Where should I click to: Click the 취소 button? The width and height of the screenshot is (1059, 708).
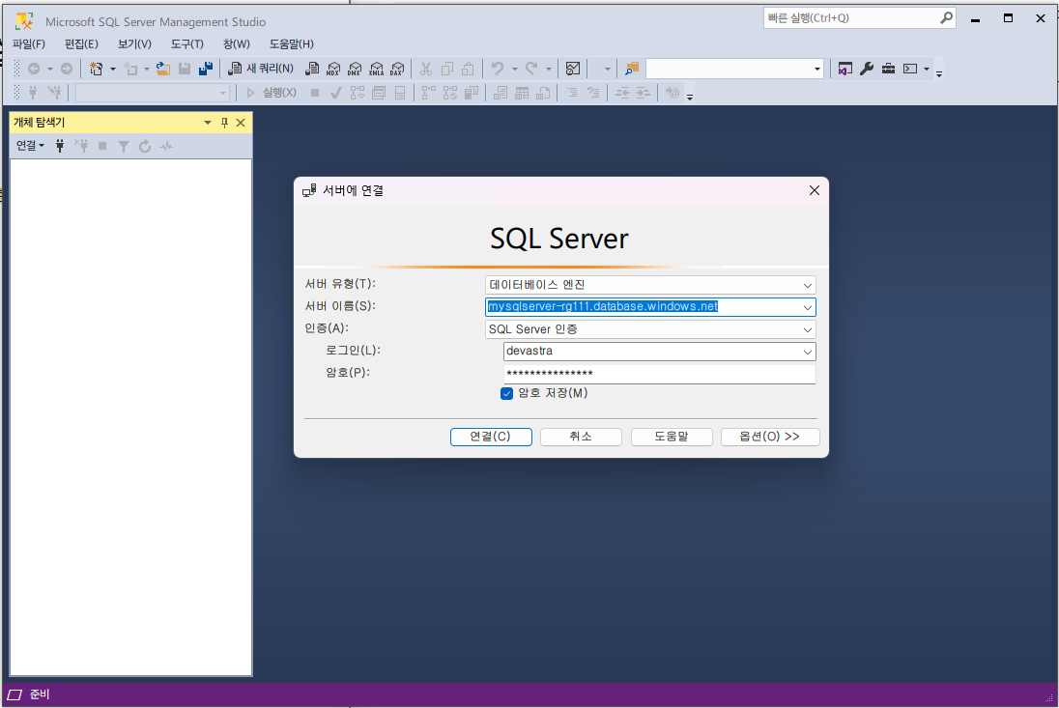[581, 437]
